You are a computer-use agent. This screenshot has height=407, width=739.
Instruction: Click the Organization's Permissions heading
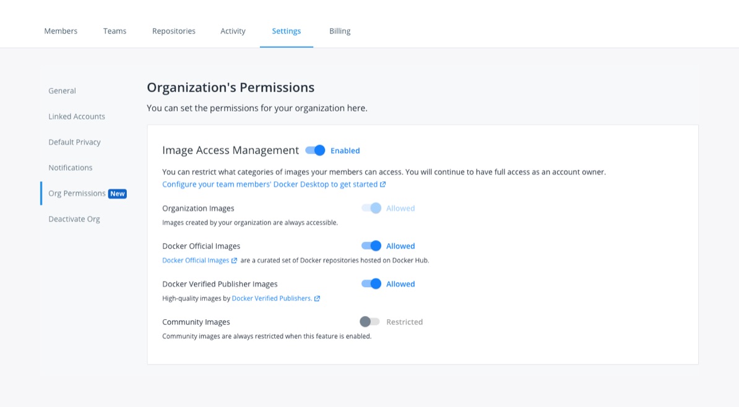coord(230,88)
